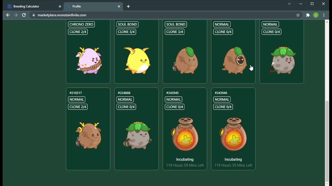Maximize or restore the Chrome window
The width and height of the screenshot is (332, 186).
coord(312,4)
